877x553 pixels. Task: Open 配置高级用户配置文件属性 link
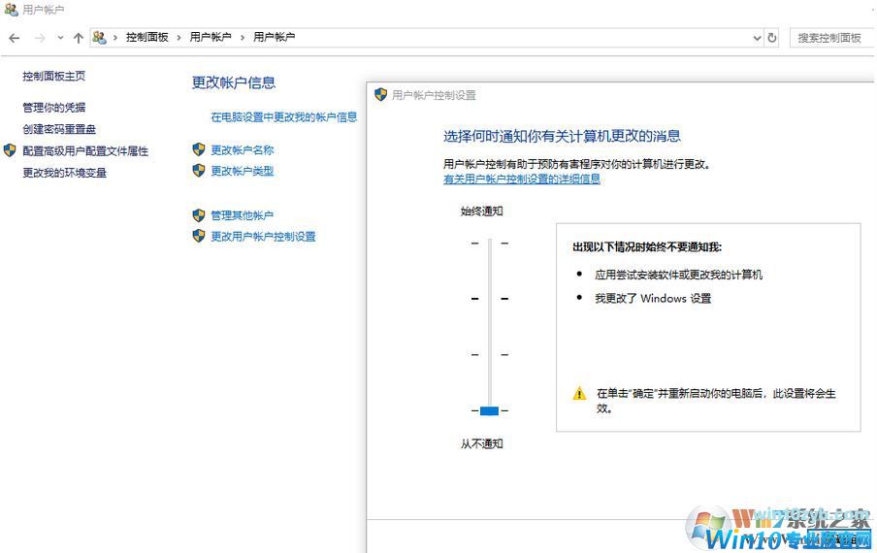pyautogui.click(x=85, y=151)
